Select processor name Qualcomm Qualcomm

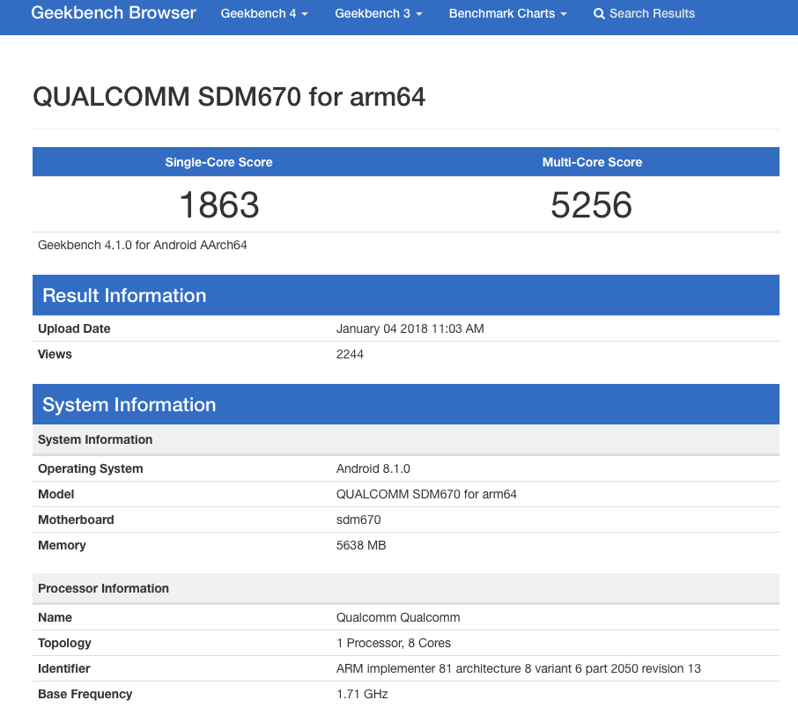tap(398, 617)
